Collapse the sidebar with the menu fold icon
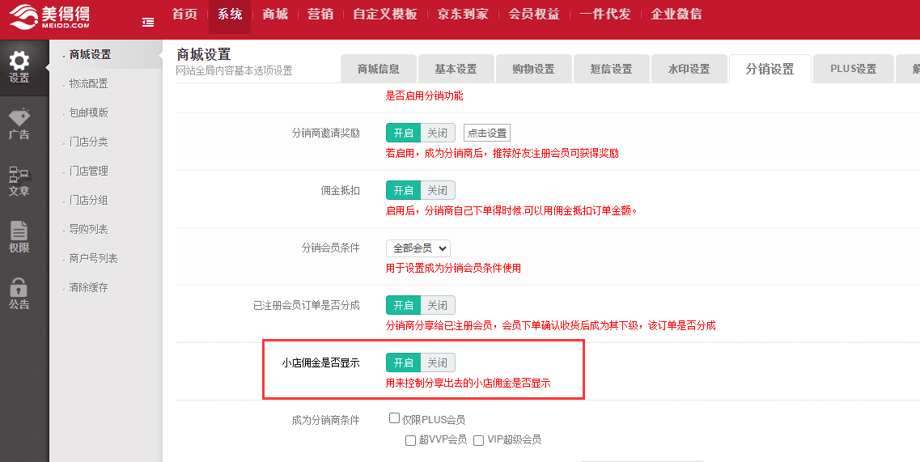 point(148,23)
